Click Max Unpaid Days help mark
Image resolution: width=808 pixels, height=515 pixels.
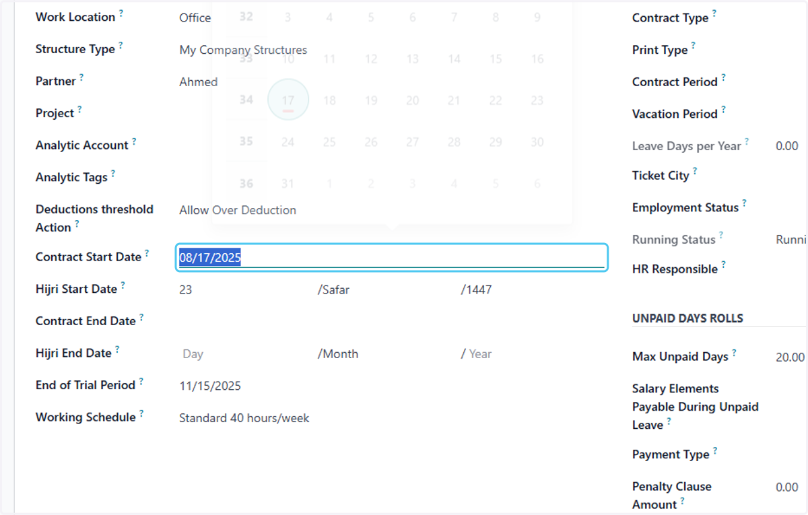pos(735,352)
